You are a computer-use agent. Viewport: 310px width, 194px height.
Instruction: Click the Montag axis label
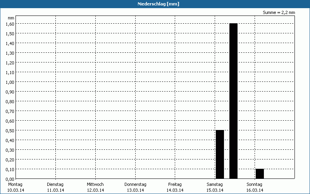(x=15, y=185)
